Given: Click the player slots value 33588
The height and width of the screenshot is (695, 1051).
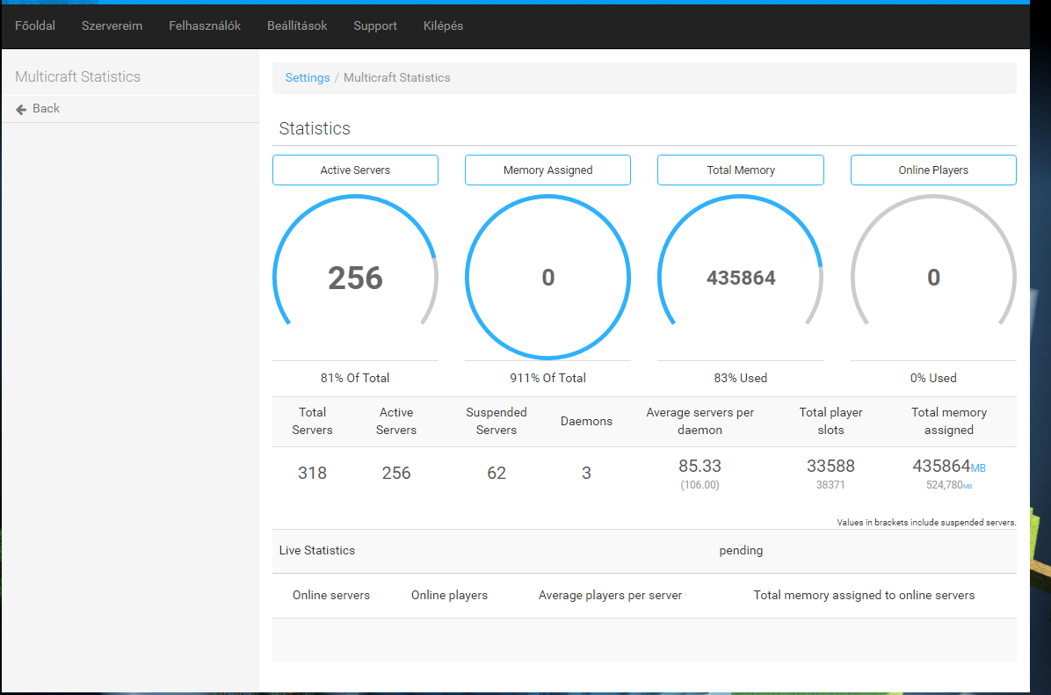Looking at the screenshot, I should pyautogui.click(x=830, y=466).
